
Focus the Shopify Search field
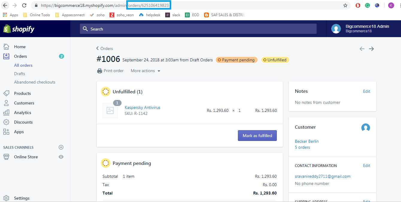coord(198,29)
